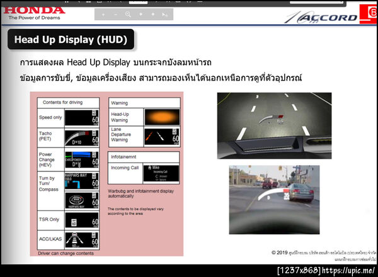
Task: Click the 'Tacho (PET)' label
Action: click(45, 136)
